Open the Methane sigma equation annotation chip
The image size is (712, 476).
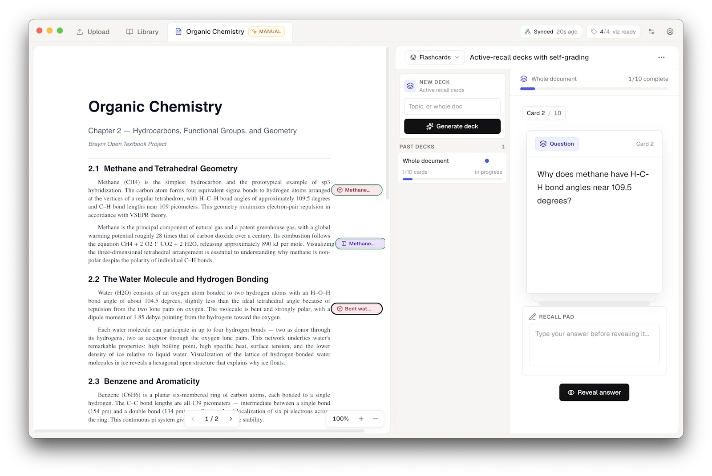point(360,244)
